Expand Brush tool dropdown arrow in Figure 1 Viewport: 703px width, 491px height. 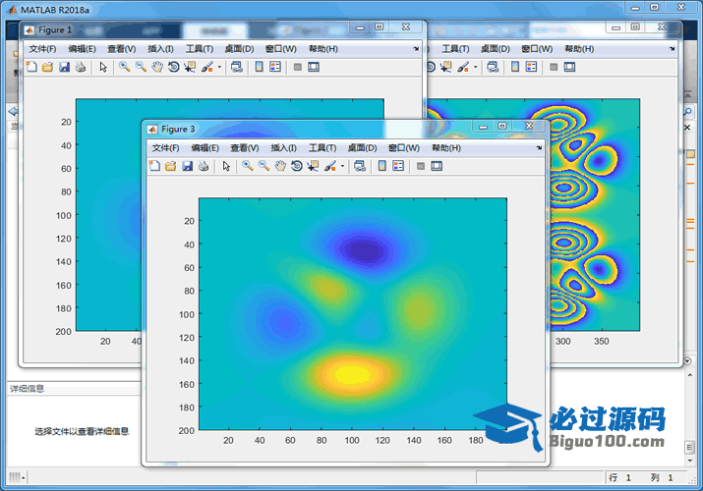coord(219,67)
